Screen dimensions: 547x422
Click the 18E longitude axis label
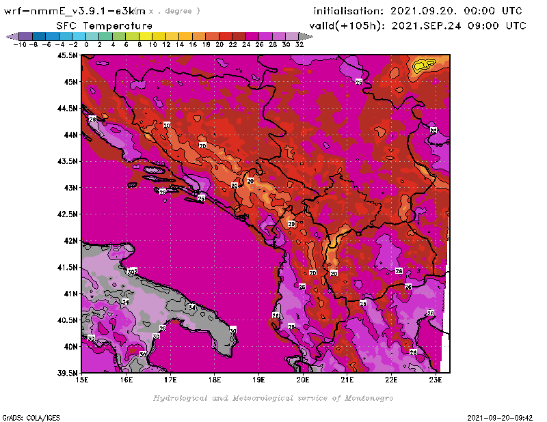215,380
